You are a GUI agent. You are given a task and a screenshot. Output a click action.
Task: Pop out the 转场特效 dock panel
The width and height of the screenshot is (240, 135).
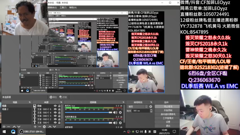(x=151, y=102)
